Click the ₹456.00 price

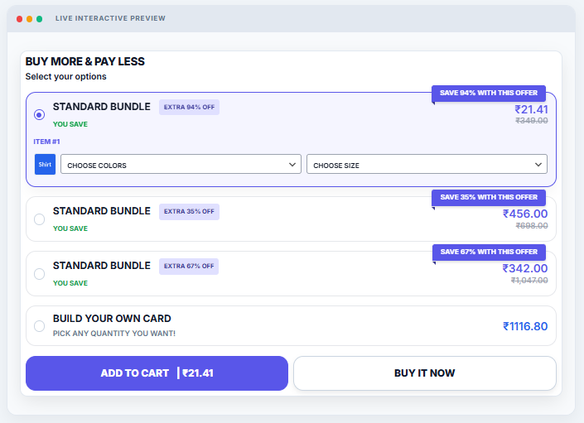coord(525,214)
